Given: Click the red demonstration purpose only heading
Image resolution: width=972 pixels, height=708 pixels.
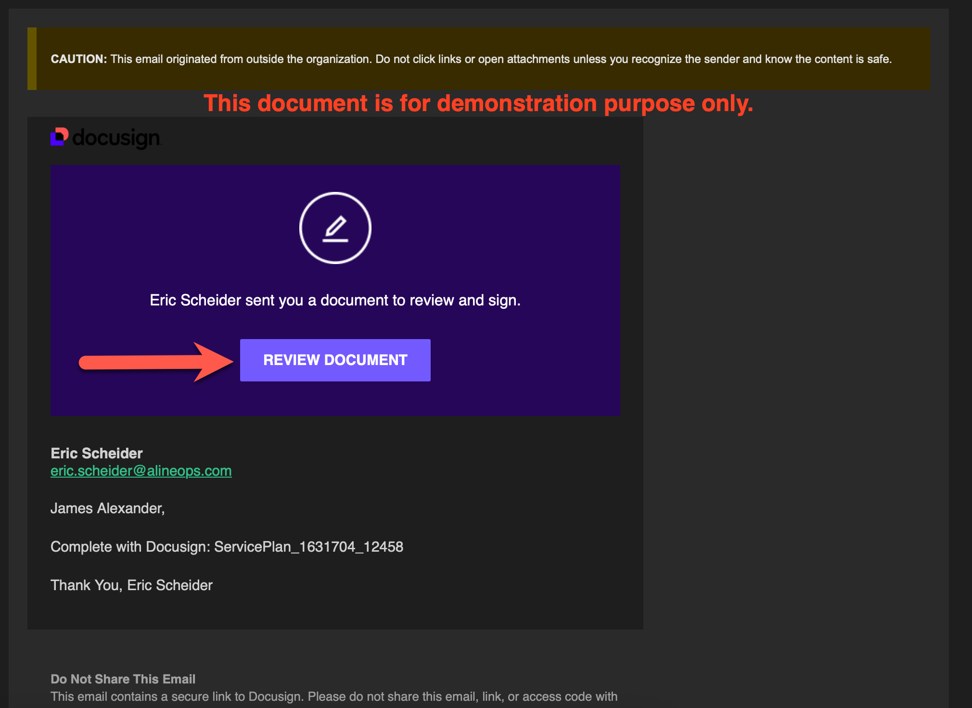Looking at the screenshot, I should tap(478, 103).
